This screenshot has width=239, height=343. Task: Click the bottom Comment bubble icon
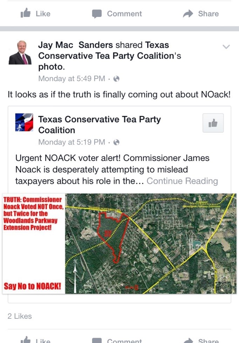pos(97,341)
